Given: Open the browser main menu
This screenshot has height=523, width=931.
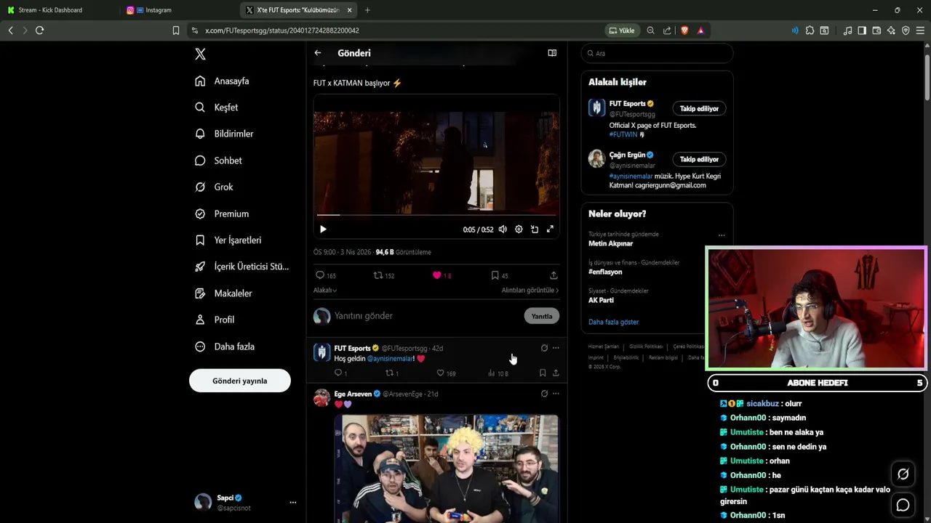Looking at the screenshot, I should tap(920, 31).
